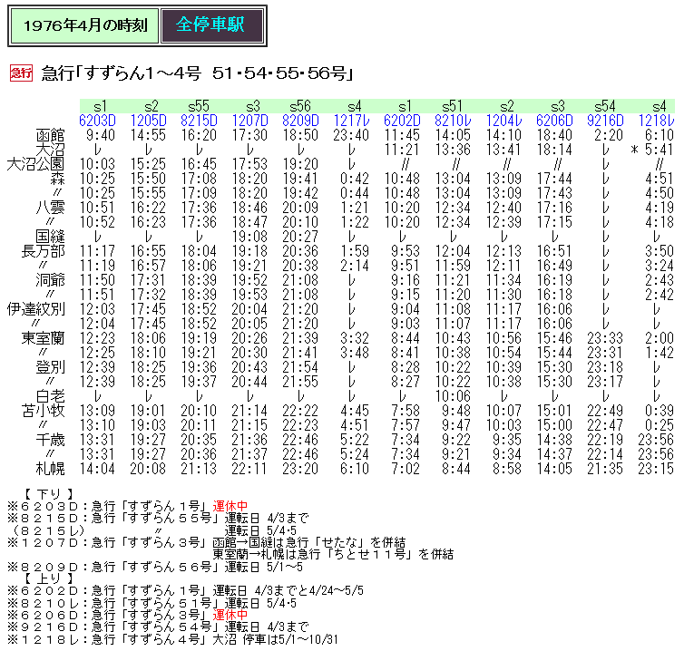Click the 【 下り 】 section heading
This screenshot has height=651, width=694.
point(48,494)
